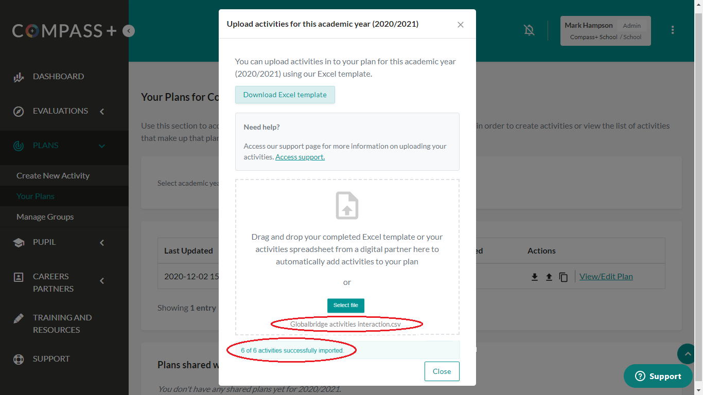Click the muted notifications bell icon
The image size is (703, 395).
tap(529, 30)
